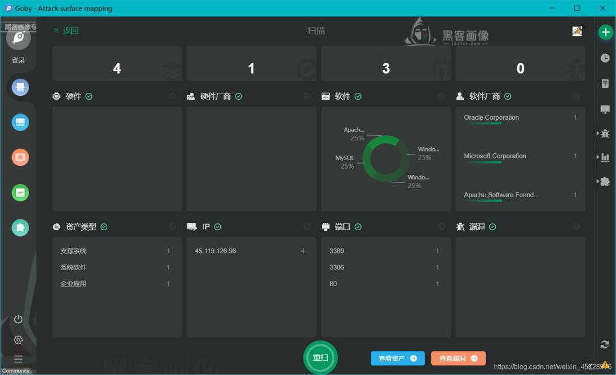Select port 80 row
The height and width of the screenshot is (375, 616).
pyautogui.click(x=386, y=283)
